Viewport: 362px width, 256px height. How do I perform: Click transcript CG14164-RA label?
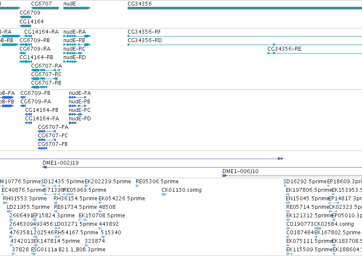click(x=42, y=31)
